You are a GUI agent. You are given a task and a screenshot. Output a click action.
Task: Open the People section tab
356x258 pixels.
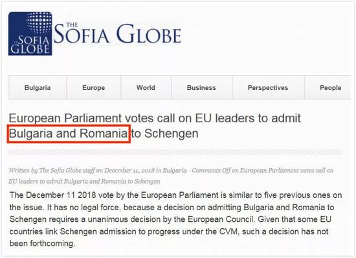point(330,88)
